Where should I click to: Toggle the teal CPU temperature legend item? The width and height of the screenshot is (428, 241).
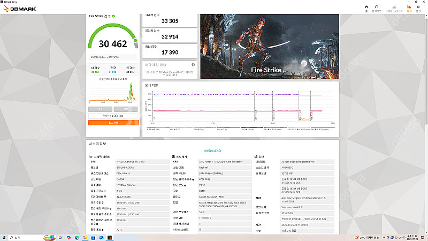point(181,128)
